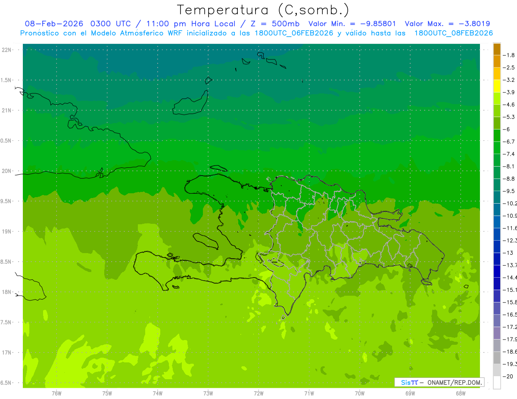The width and height of the screenshot is (517, 399).
Task: Click the "19N" latitude axis label
Action: coord(7,232)
